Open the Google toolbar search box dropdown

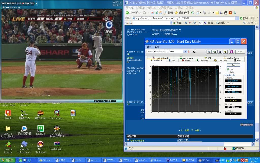pyautogui.click(x=171, y=23)
